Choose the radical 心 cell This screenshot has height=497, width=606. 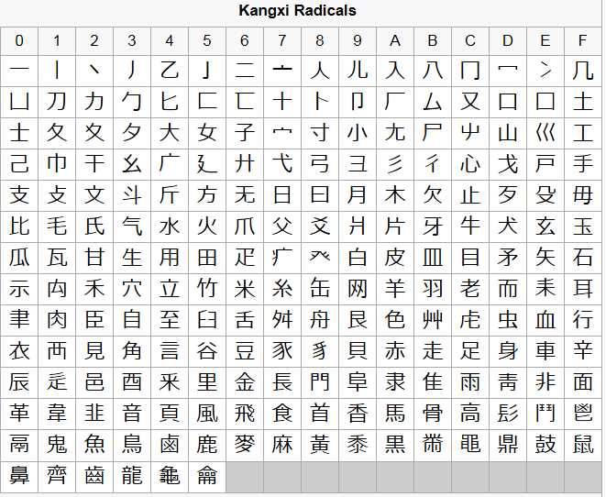tap(470, 165)
